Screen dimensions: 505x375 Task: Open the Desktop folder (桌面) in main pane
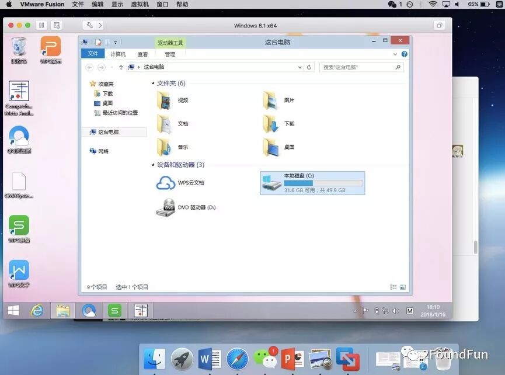(279, 147)
